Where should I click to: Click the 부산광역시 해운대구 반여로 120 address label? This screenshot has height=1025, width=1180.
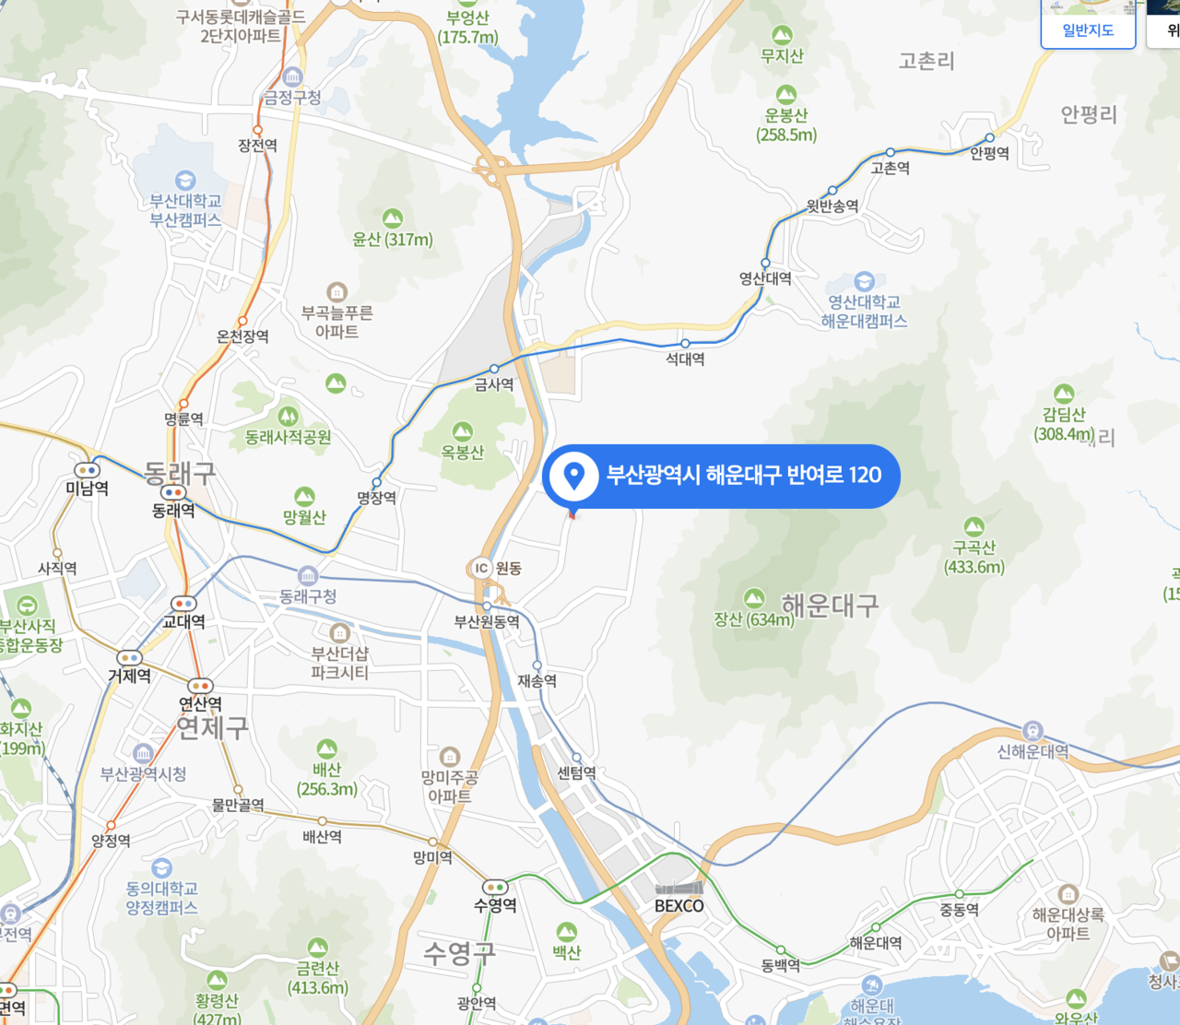[743, 476]
